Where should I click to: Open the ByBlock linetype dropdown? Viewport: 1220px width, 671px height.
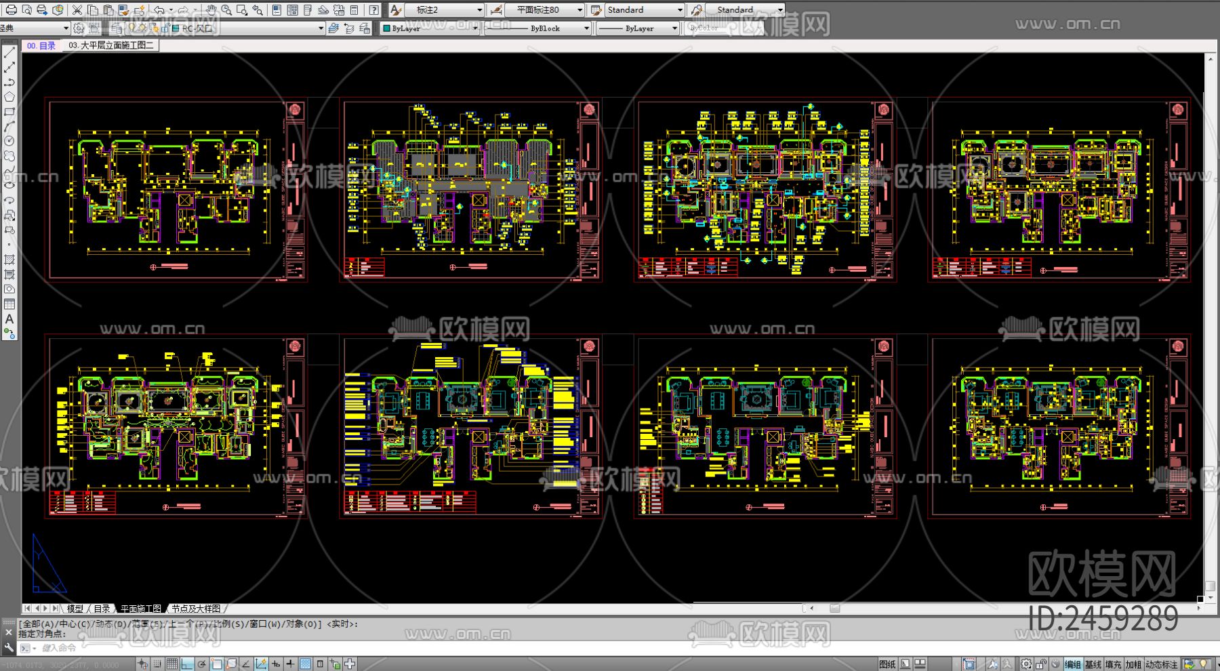coord(537,28)
